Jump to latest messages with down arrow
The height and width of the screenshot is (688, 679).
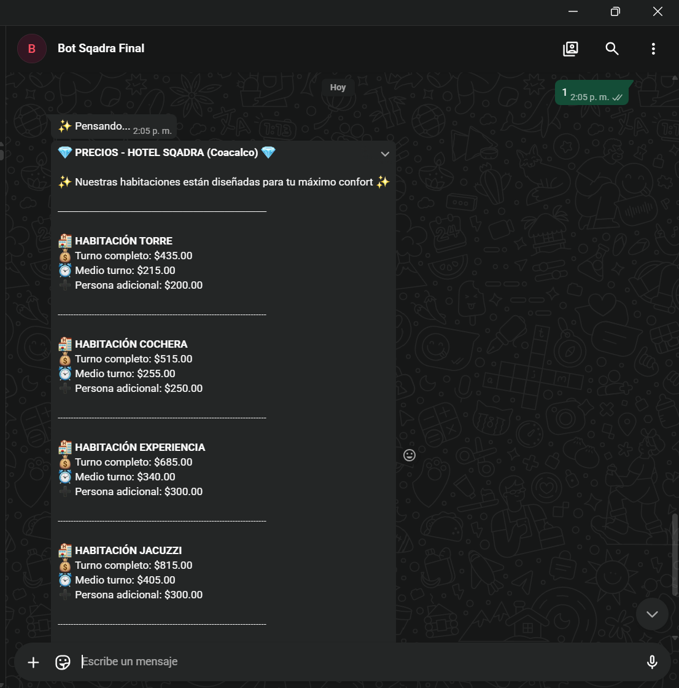click(652, 614)
